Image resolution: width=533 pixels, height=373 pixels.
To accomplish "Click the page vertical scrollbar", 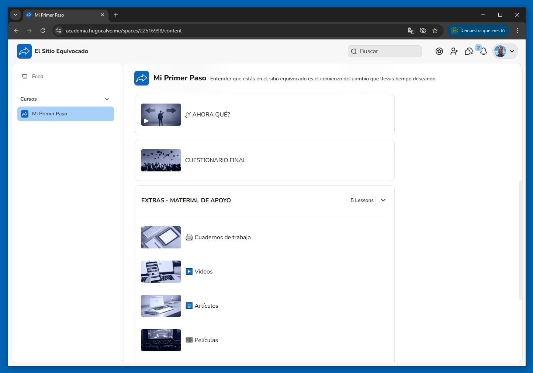I will [x=520, y=240].
